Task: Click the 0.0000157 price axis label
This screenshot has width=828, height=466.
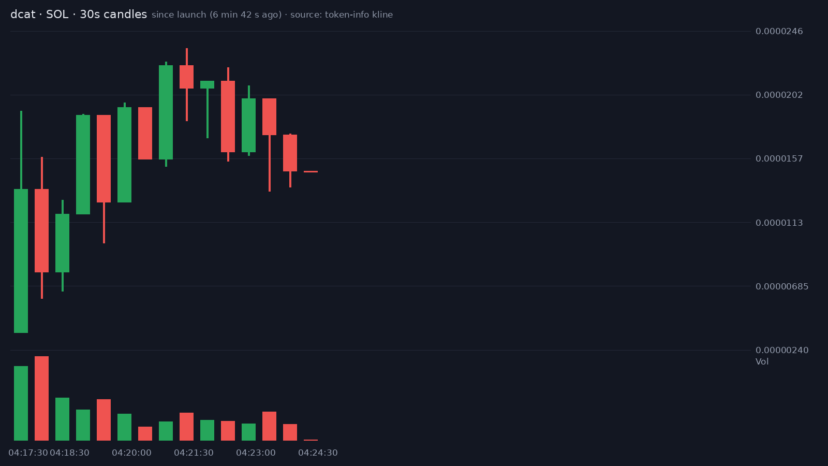Action: click(x=779, y=158)
